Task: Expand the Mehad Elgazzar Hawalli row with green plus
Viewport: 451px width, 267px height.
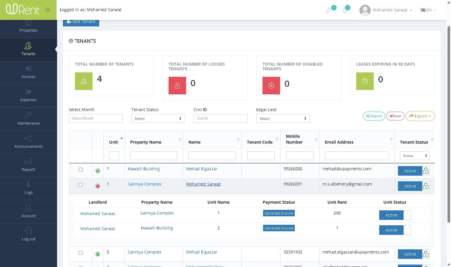Action: pyautogui.click(x=98, y=171)
